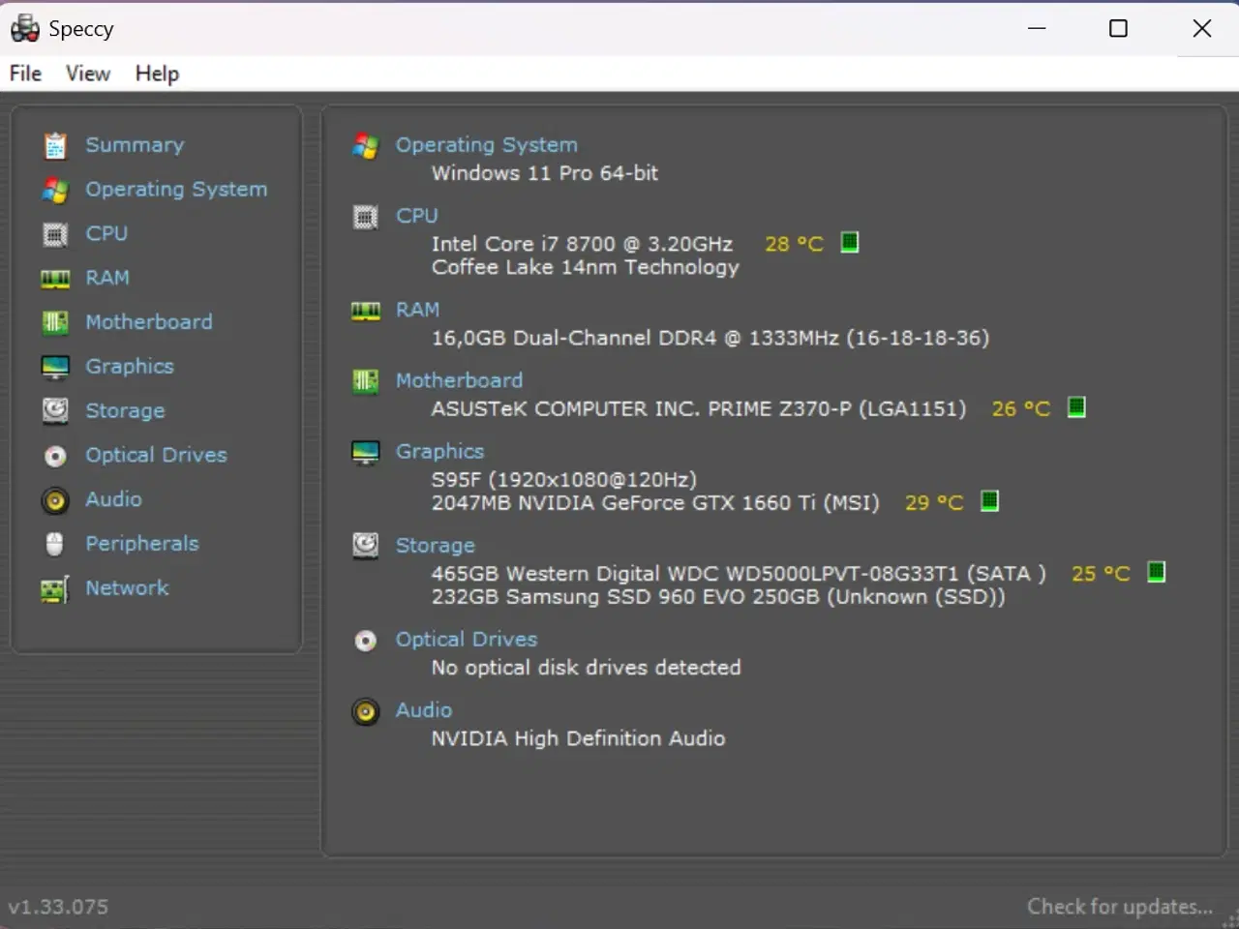
Task: Click the CPU temperature status indicator
Action: coord(849,243)
